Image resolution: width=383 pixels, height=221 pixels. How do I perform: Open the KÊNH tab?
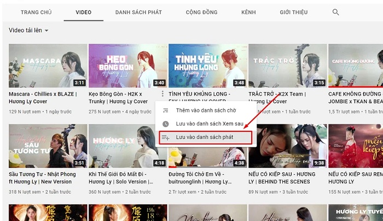click(248, 12)
